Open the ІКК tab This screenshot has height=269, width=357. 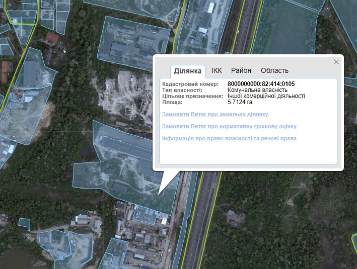[x=217, y=71]
